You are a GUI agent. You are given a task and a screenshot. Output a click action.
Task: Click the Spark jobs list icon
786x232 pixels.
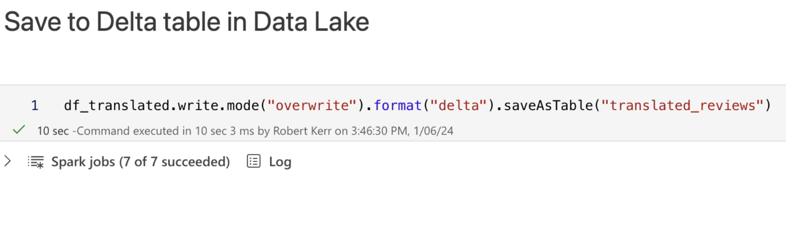pyautogui.click(x=36, y=162)
